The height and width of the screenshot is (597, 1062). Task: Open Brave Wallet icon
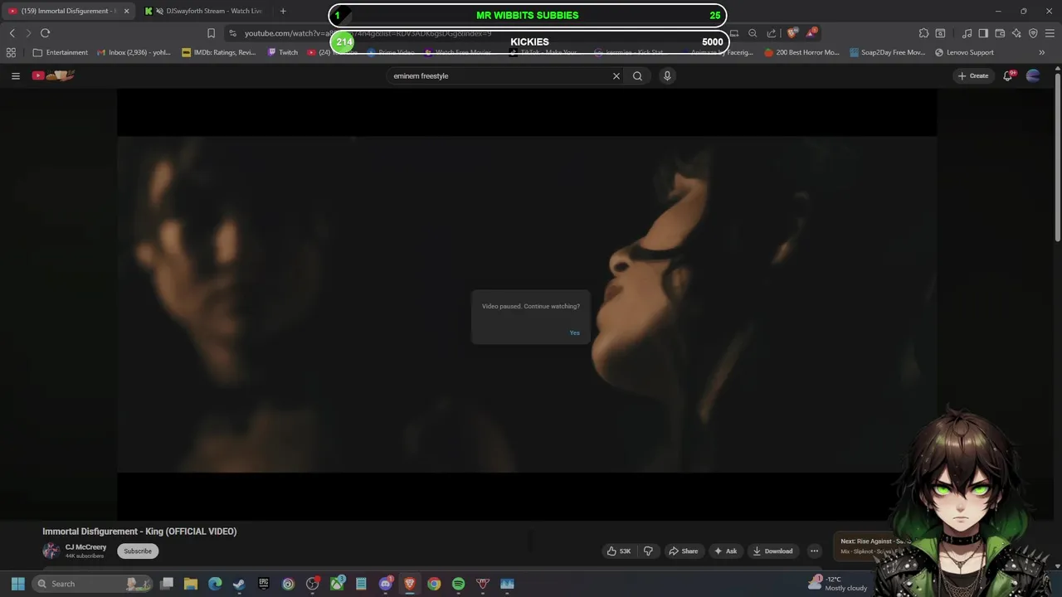click(1000, 33)
